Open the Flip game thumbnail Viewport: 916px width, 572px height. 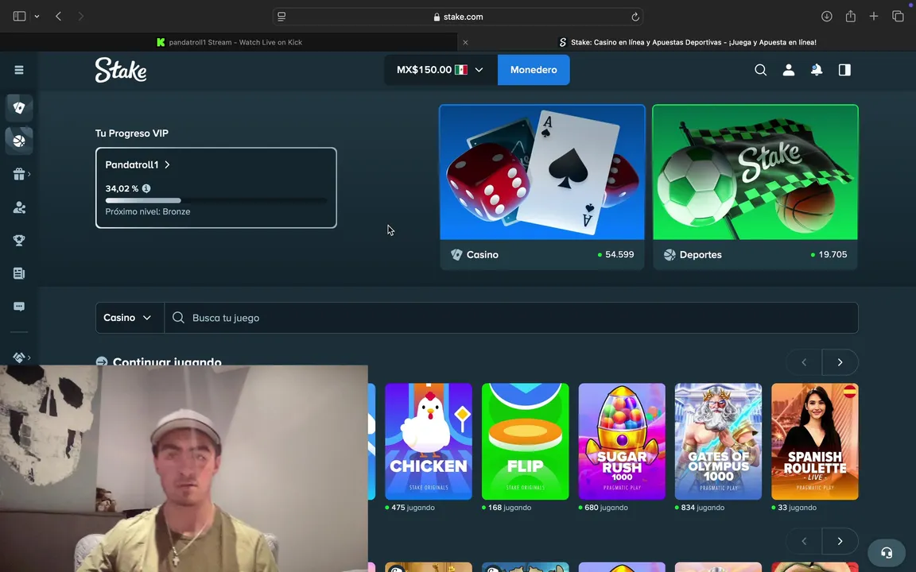coord(525,441)
